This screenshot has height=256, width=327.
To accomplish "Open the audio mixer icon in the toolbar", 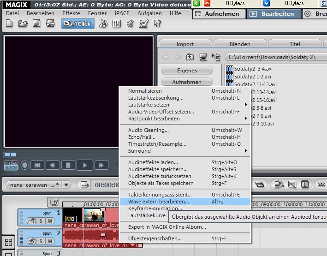I will (117, 23).
